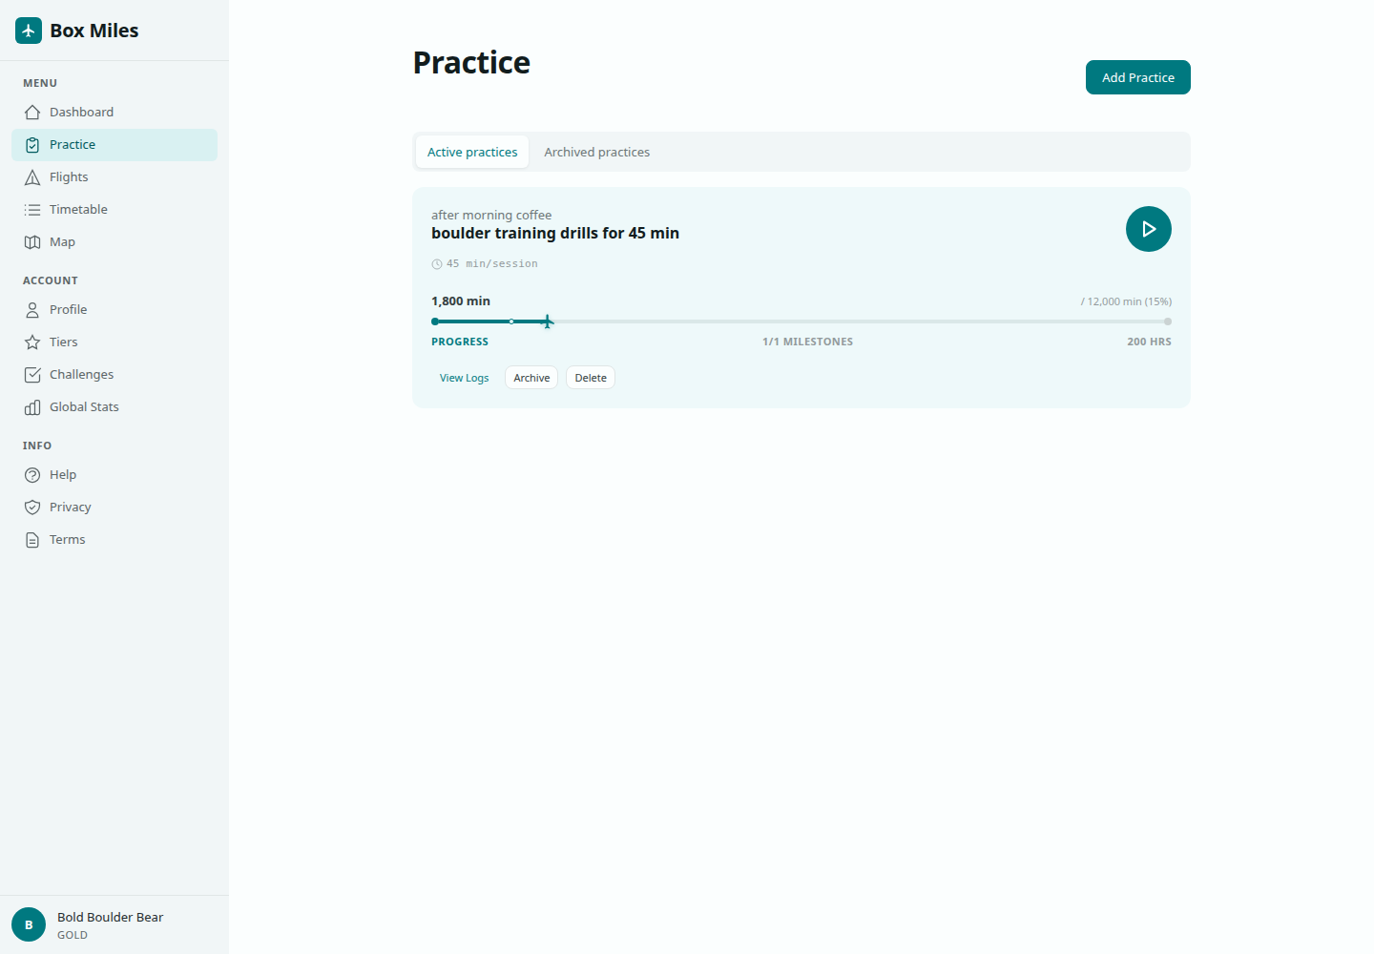The image size is (1374, 954).
Task: Click the practice progress bar track
Action: (801, 321)
